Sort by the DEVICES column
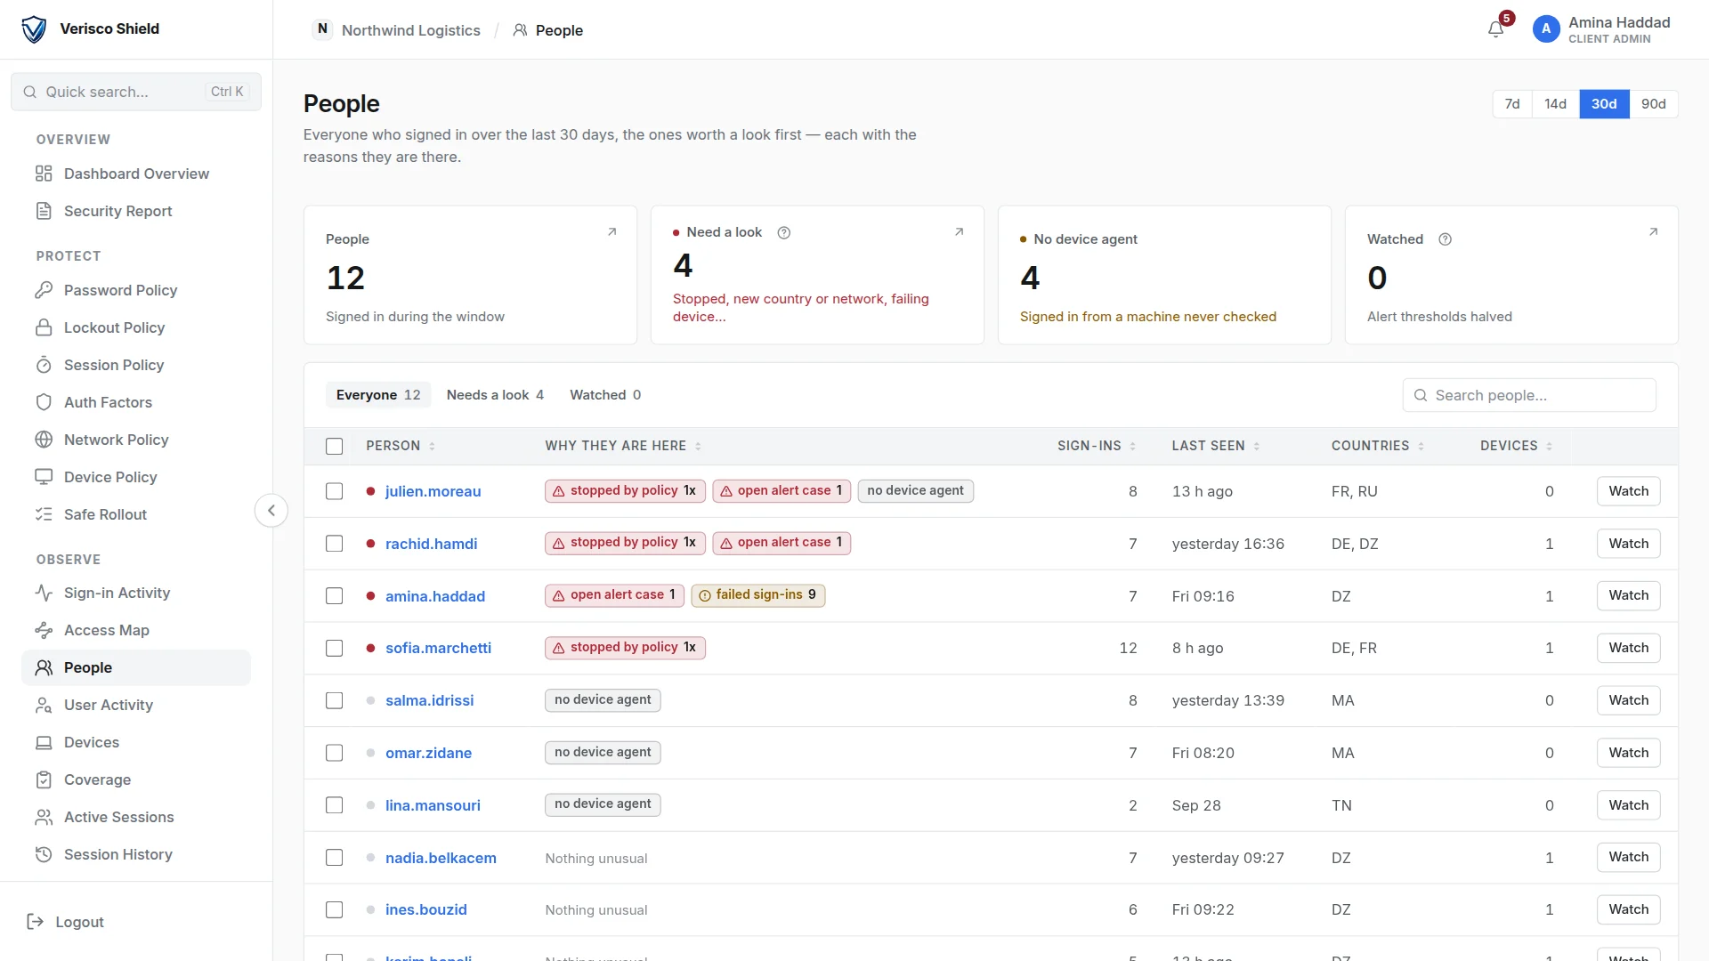The image size is (1709, 961). point(1517,446)
